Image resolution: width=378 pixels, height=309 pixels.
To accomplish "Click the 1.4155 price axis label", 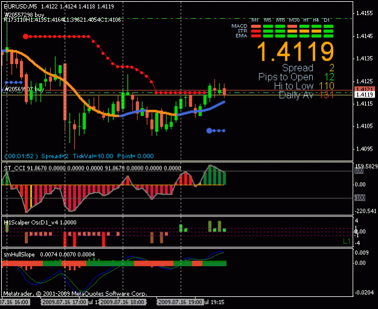I will 365,13.
